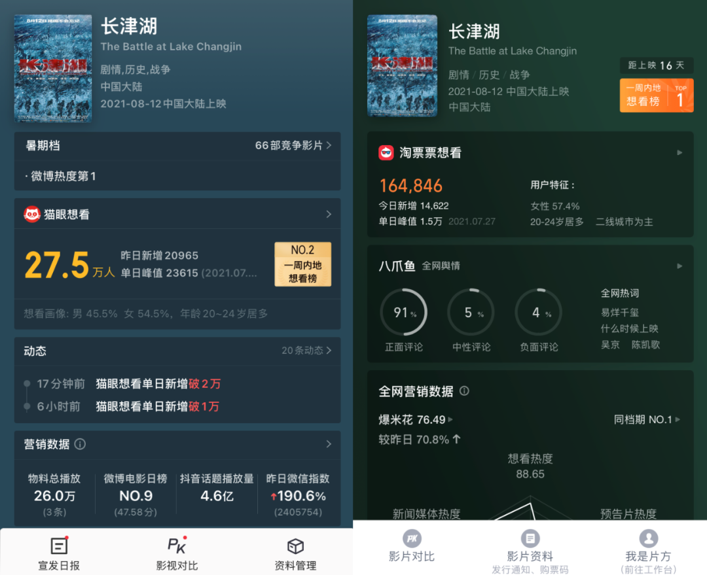Open 资料管理 box icon
Screen dimensions: 707x575
pos(295,546)
